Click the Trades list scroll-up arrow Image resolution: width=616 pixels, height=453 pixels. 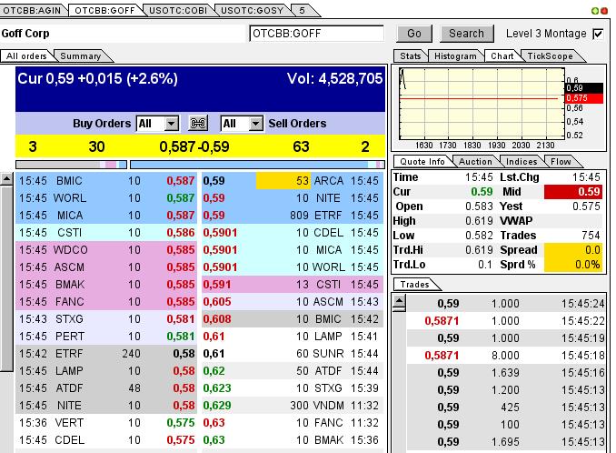[x=399, y=302]
